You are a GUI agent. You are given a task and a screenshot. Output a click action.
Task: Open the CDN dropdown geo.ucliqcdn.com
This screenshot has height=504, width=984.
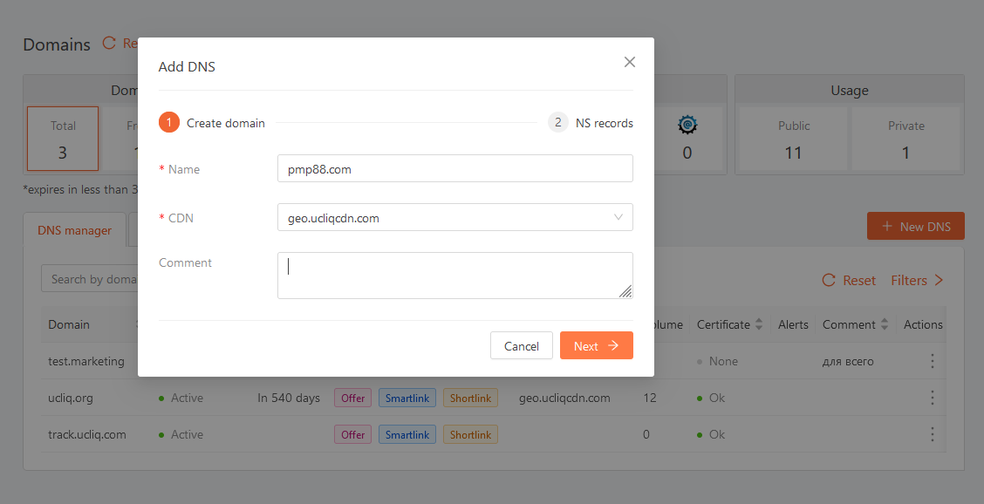pyautogui.click(x=455, y=217)
